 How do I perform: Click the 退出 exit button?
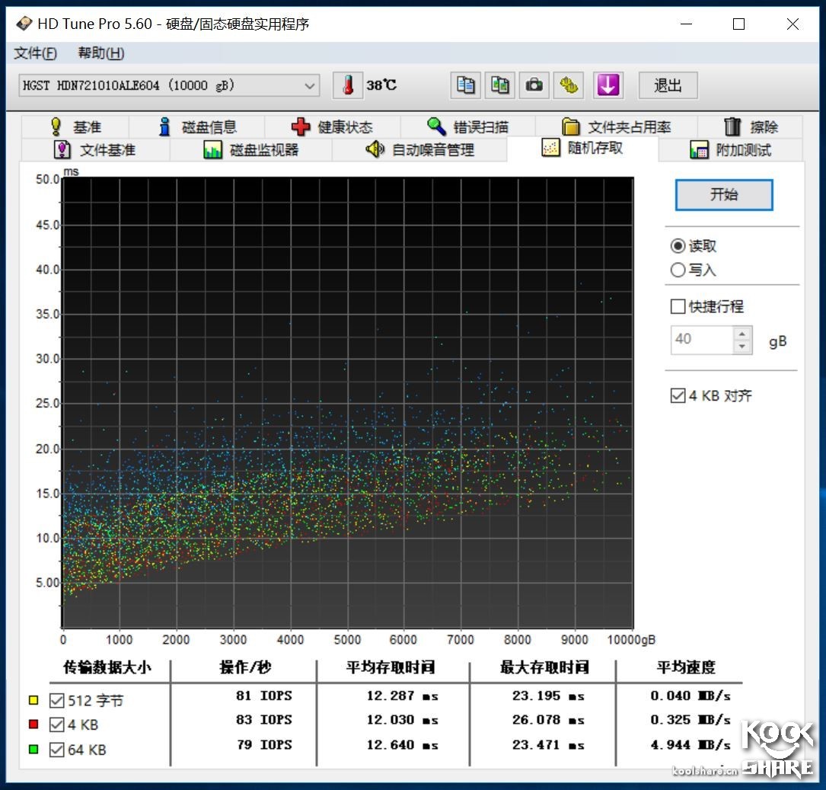[x=668, y=85]
